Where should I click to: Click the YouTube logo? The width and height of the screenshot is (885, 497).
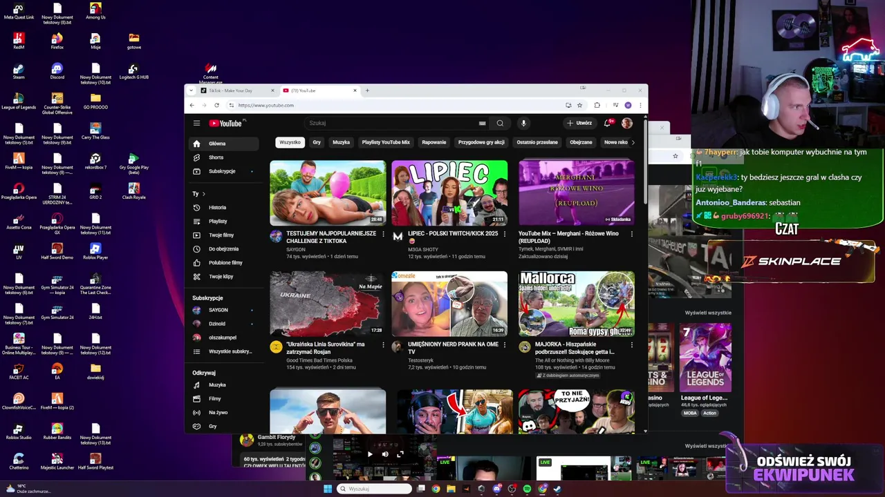(x=226, y=124)
